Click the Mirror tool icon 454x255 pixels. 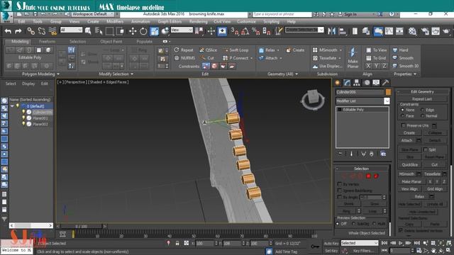[x=331, y=31]
